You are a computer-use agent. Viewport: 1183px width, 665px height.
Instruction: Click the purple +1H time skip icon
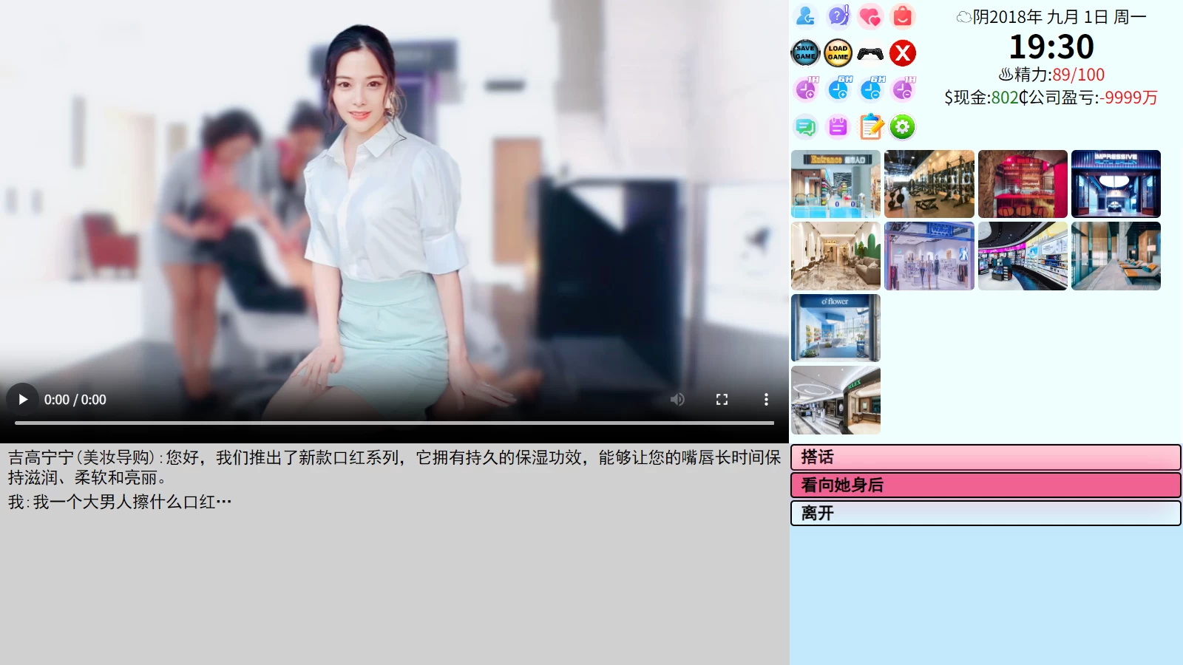click(x=806, y=88)
